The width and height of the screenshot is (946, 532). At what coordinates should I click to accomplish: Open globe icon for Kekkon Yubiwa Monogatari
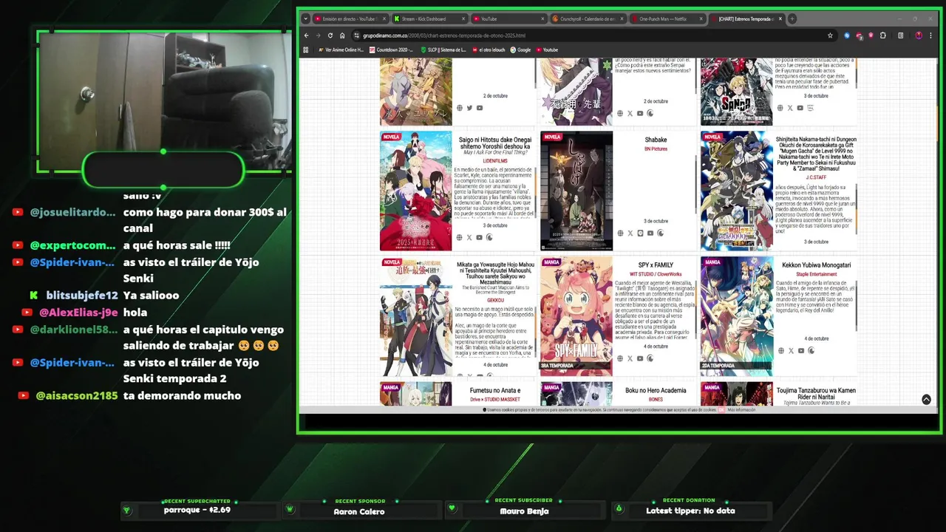pyautogui.click(x=780, y=350)
